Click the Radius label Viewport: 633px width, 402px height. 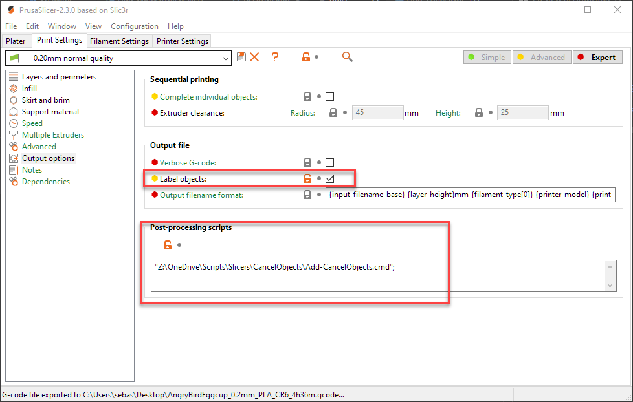point(303,113)
